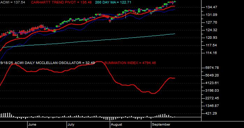This screenshot has height=128, width=244.
Task: Select the August month marker
Action: pos(116,125)
